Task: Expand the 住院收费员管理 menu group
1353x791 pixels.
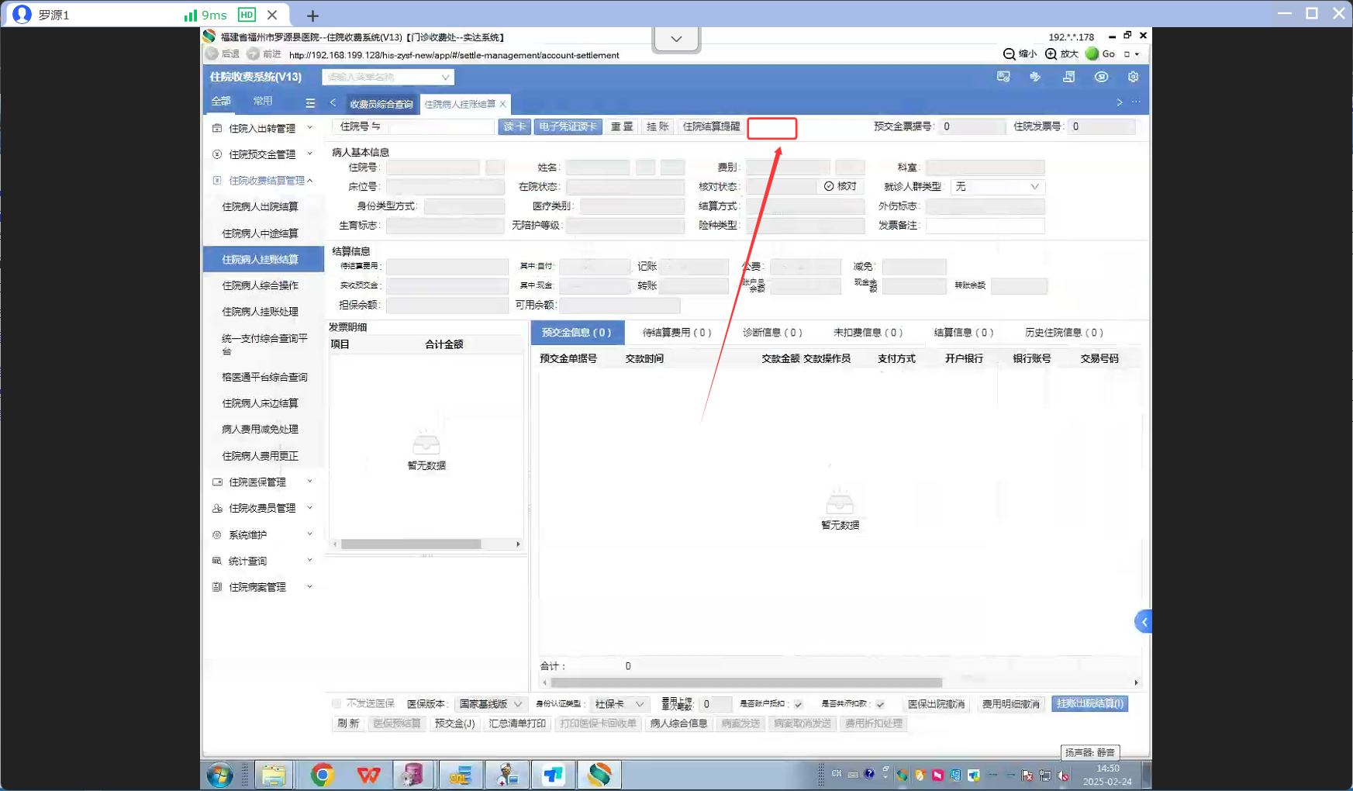Action: coord(264,508)
